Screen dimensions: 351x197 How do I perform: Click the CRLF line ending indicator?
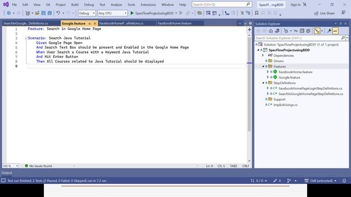coord(246,166)
